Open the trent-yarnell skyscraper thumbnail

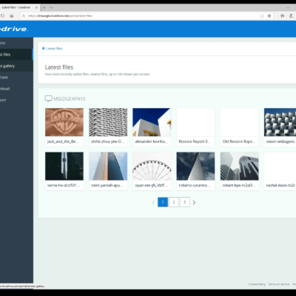pos(108,166)
